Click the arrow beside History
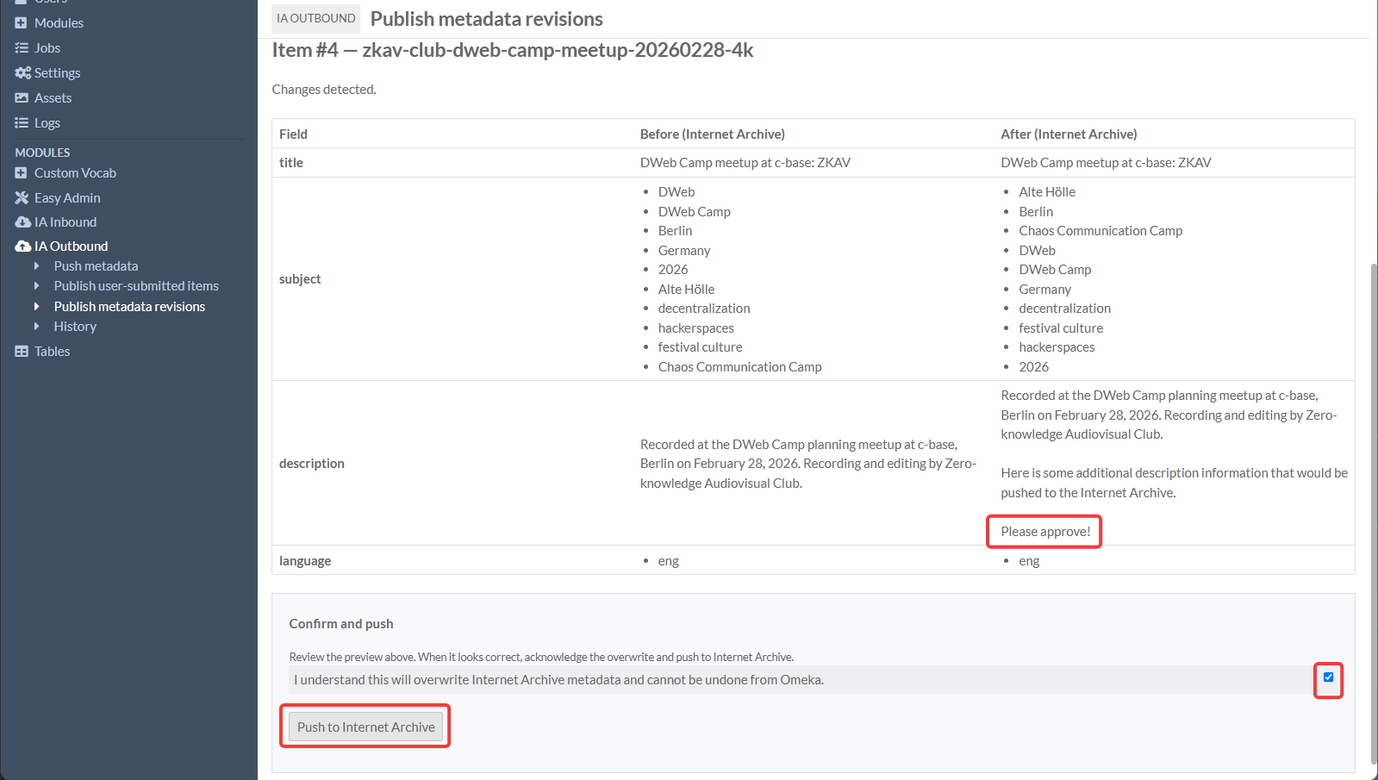The width and height of the screenshot is (1378, 780). click(36, 327)
